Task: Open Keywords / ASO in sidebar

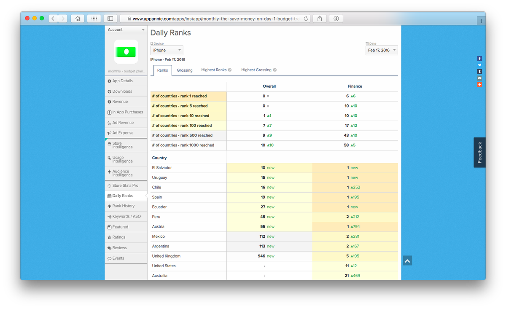Action: click(x=126, y=216)
